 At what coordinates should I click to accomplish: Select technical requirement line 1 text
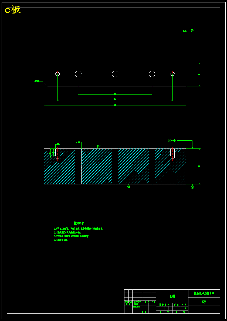click(x=79, y=229)
